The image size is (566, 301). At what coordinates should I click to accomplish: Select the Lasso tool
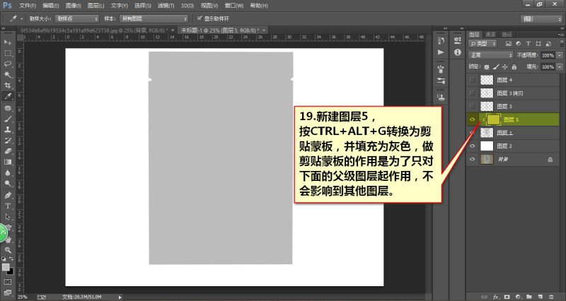coord(8,64)
